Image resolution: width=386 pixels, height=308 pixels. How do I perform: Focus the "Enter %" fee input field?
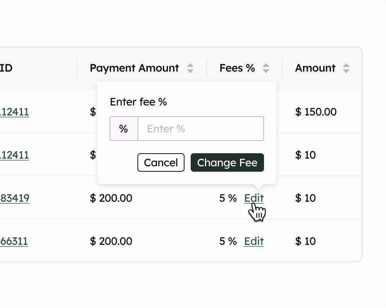point(201,129)
